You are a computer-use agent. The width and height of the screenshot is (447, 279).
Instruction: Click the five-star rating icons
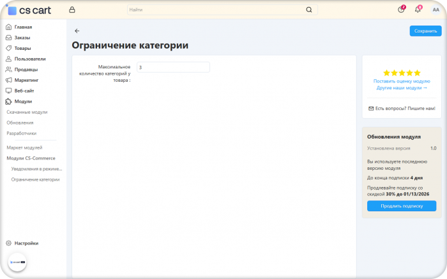coord(402,73)
